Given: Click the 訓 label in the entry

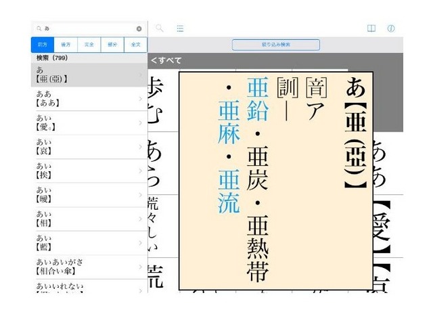Looking at the screenshot, I should (288, 88).
